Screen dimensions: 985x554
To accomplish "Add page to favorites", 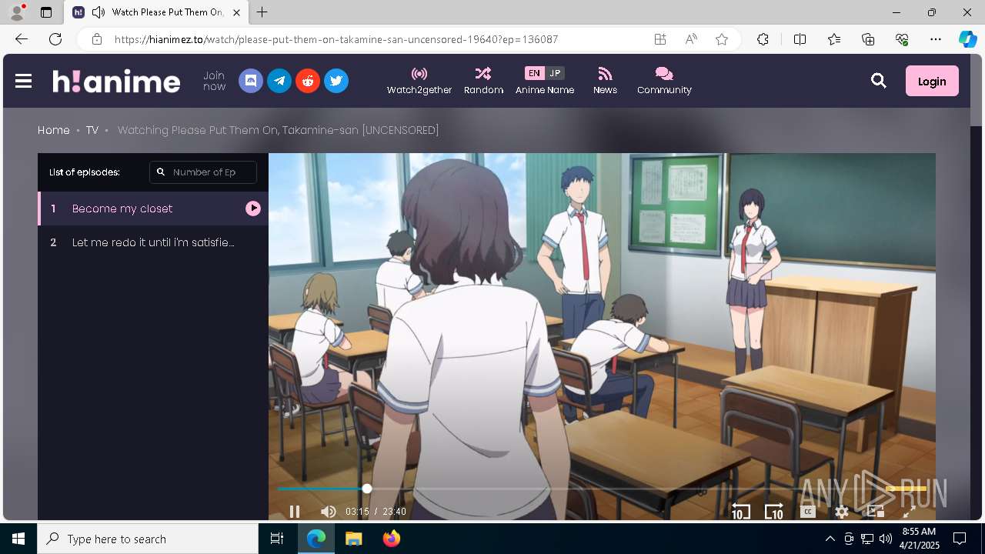I will pyautogui.click(x=722, y=39).
